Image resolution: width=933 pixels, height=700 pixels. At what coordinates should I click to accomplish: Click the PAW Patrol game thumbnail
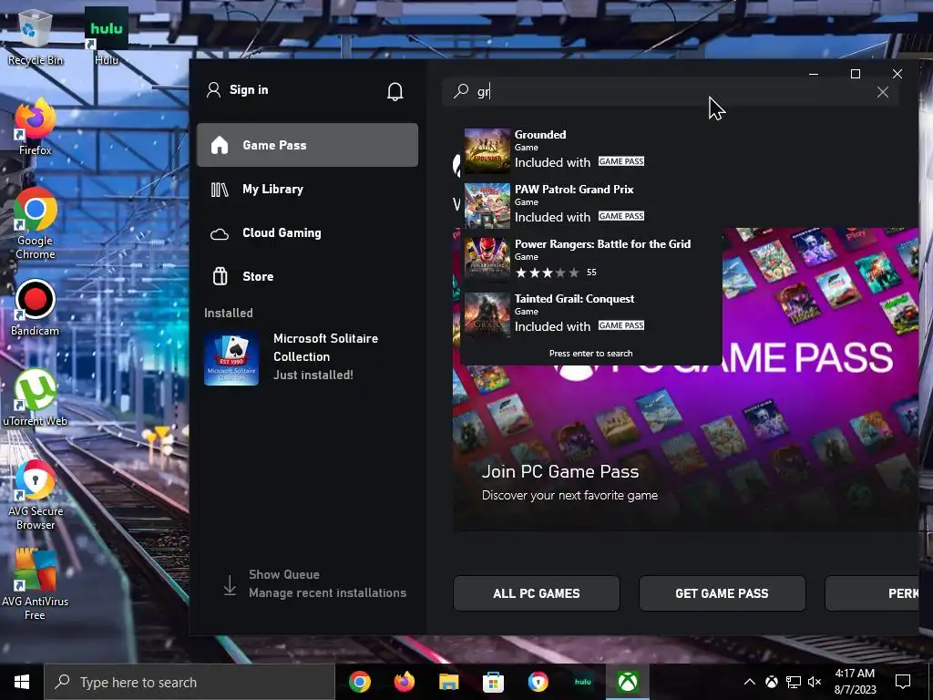(x=487, y=205)
